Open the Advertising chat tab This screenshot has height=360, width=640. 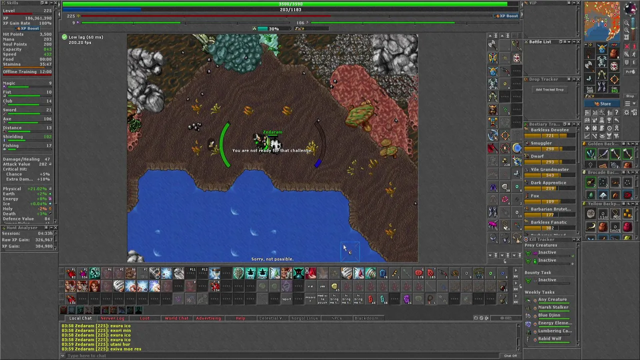[208, 318]
